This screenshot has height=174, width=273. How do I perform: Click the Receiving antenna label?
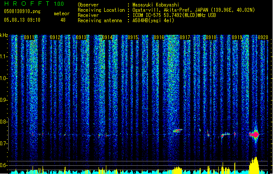[x=100, y=20]
